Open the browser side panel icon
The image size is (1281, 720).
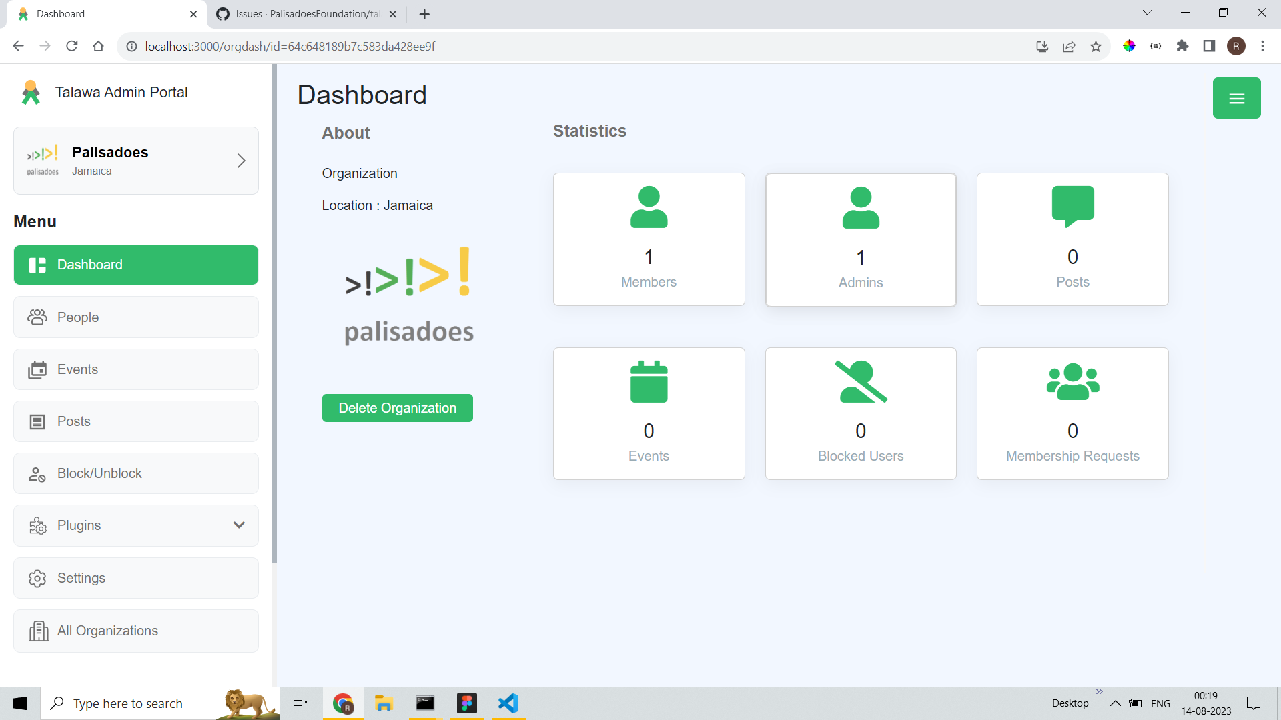click(1209, 46)
